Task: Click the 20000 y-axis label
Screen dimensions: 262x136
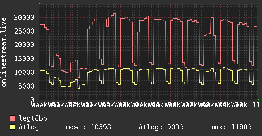Action: tap(24, 45)
